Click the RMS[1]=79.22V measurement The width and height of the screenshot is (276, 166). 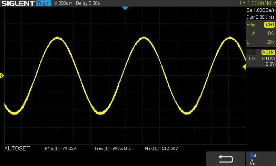click(x=60, y=149)
